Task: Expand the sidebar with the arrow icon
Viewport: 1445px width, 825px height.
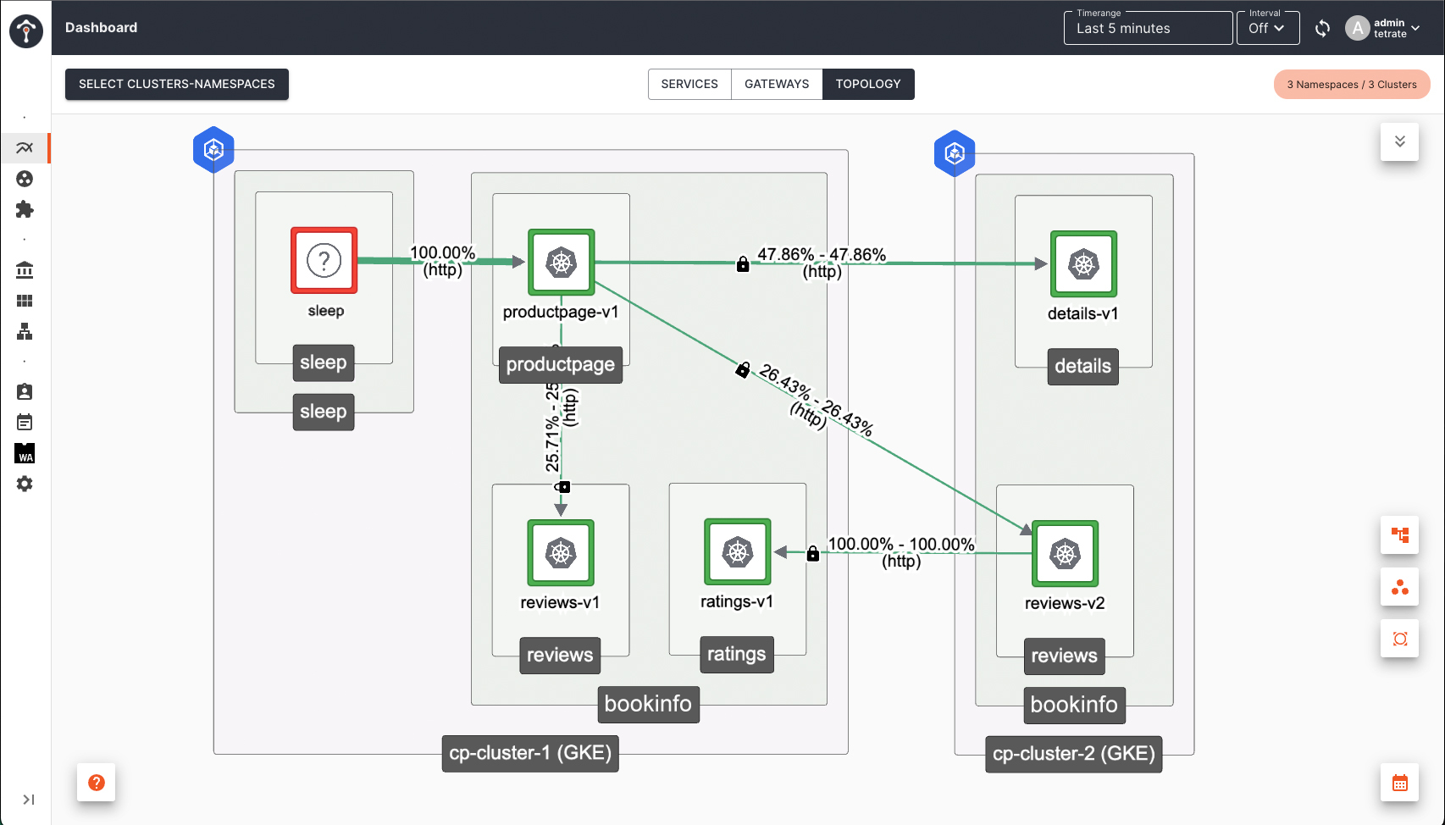Action: tap(29, 800)
